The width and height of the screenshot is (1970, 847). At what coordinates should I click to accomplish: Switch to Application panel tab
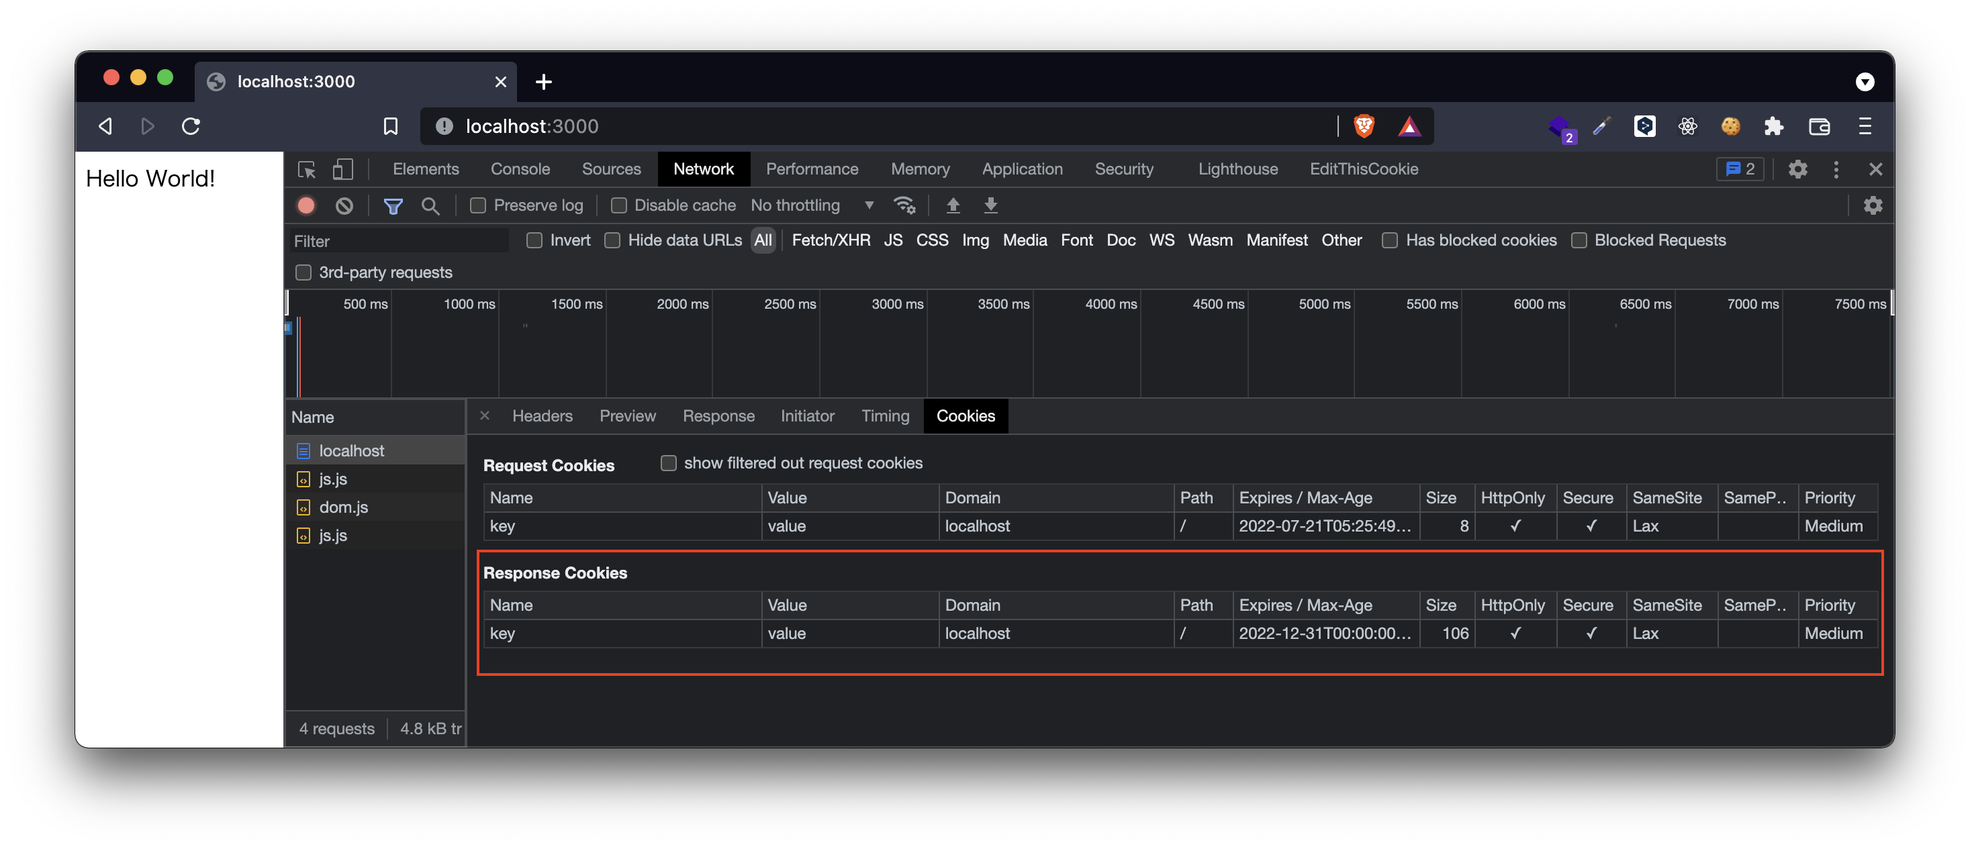(1022, 169)
